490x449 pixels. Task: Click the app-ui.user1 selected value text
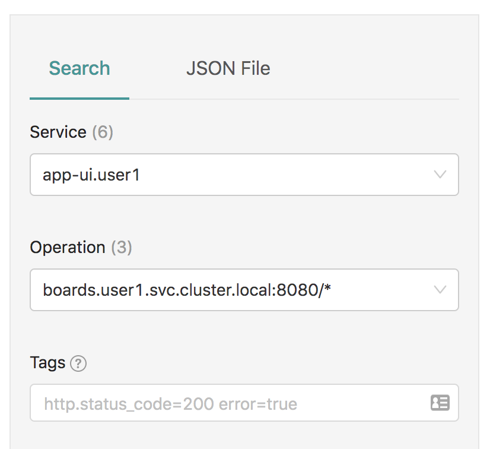(91, 175)
